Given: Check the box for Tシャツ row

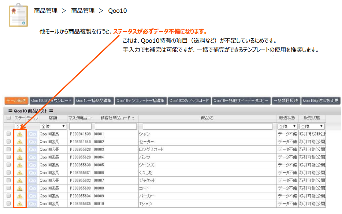Looking at the screenshot, I should click(8, 203).
